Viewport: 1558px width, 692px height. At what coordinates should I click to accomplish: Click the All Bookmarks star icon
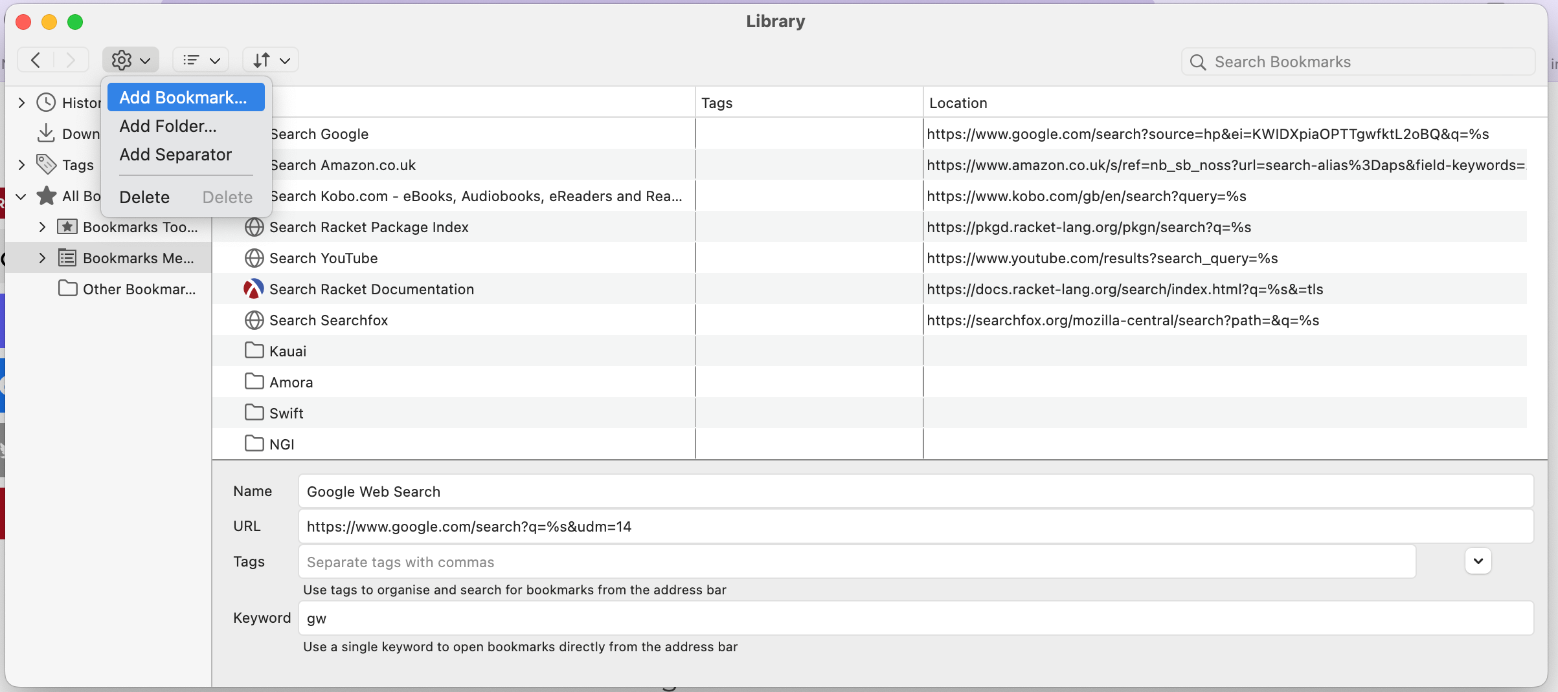46,195
